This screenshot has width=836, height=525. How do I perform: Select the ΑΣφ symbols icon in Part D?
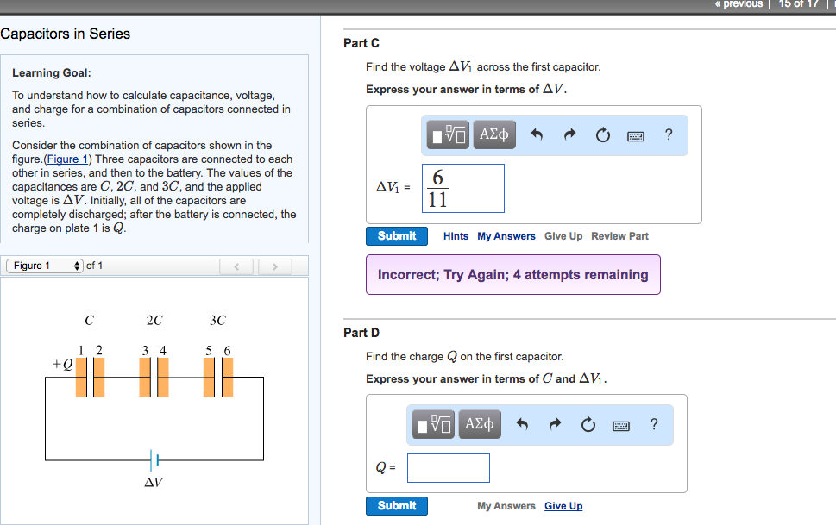[x=479, y=423]
